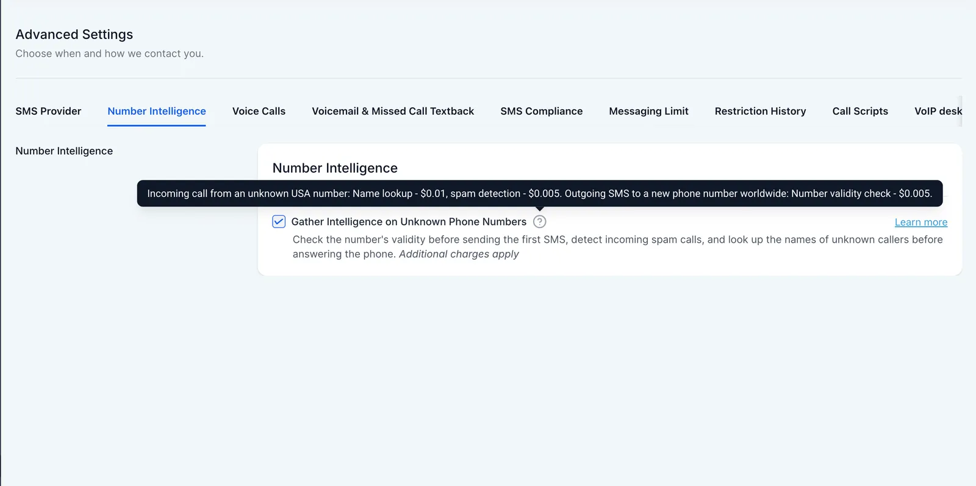Image resolution: width=976 pixels, height=486 pixels.
Task: Switch to the SMS Provider tab
Action: click(x=48, y=111)
